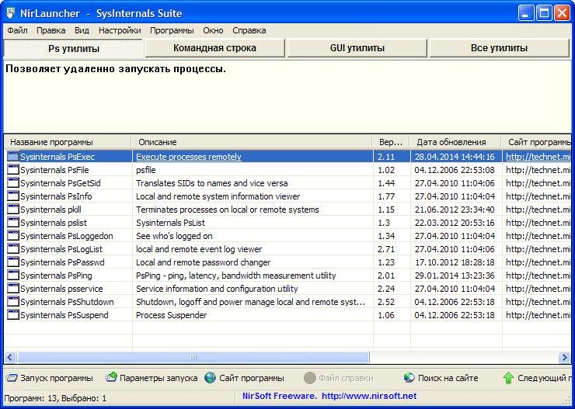
Task: Click the Sysinternals PsExec row icon
Action: pyautogui.click(x=13, y=157)
